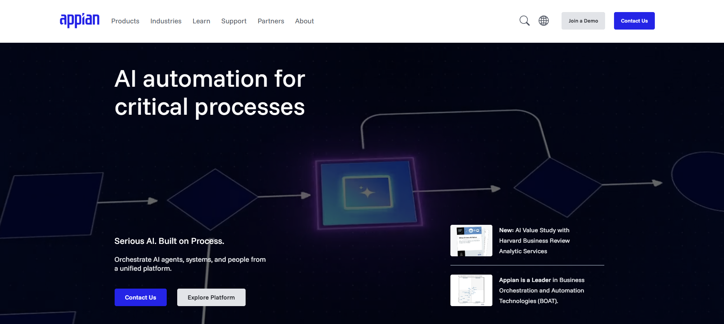Click the Explore Platform button

point(211,297)
